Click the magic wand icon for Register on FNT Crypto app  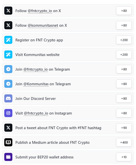tap(8, 40)
